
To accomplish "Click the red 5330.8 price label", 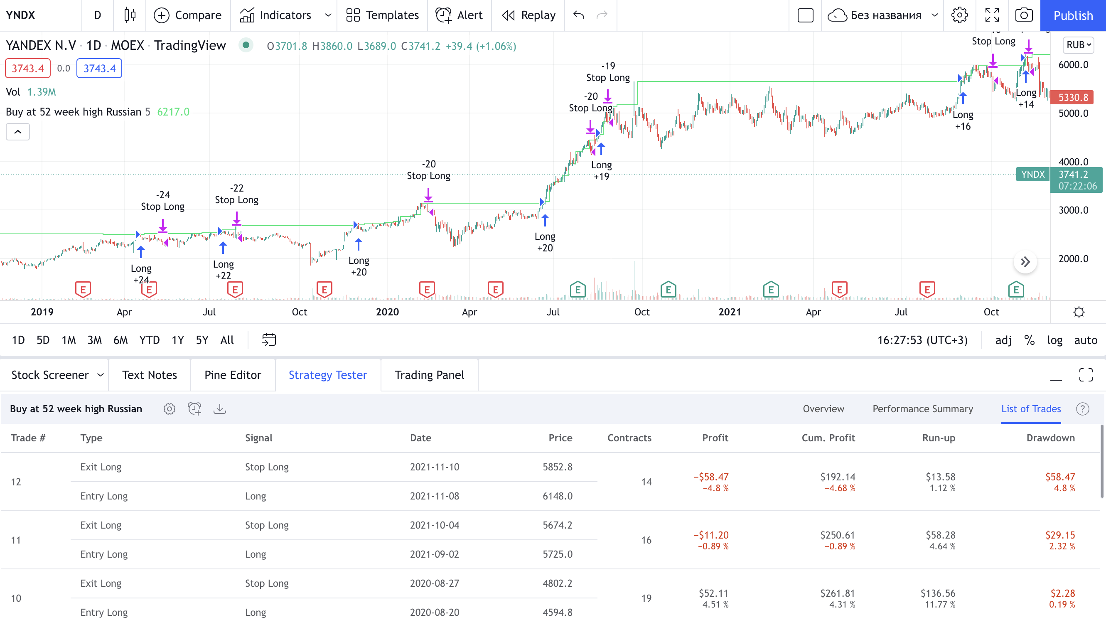I will click(1072, 98).
